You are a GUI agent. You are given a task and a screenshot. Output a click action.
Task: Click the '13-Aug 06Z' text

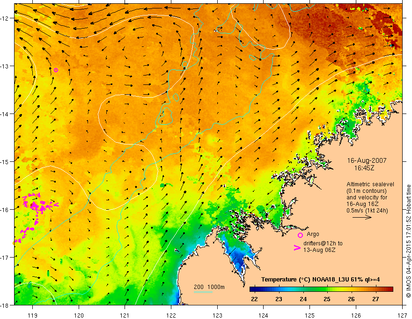coord(319,250)
